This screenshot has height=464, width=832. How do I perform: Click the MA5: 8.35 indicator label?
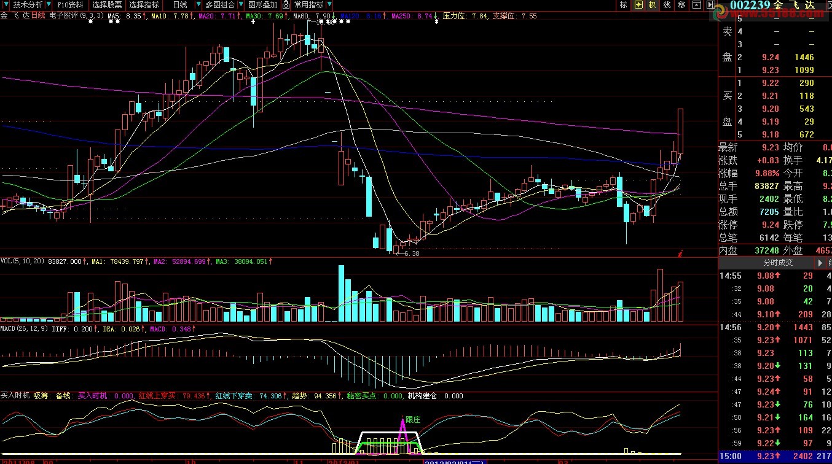click(125, 16)
